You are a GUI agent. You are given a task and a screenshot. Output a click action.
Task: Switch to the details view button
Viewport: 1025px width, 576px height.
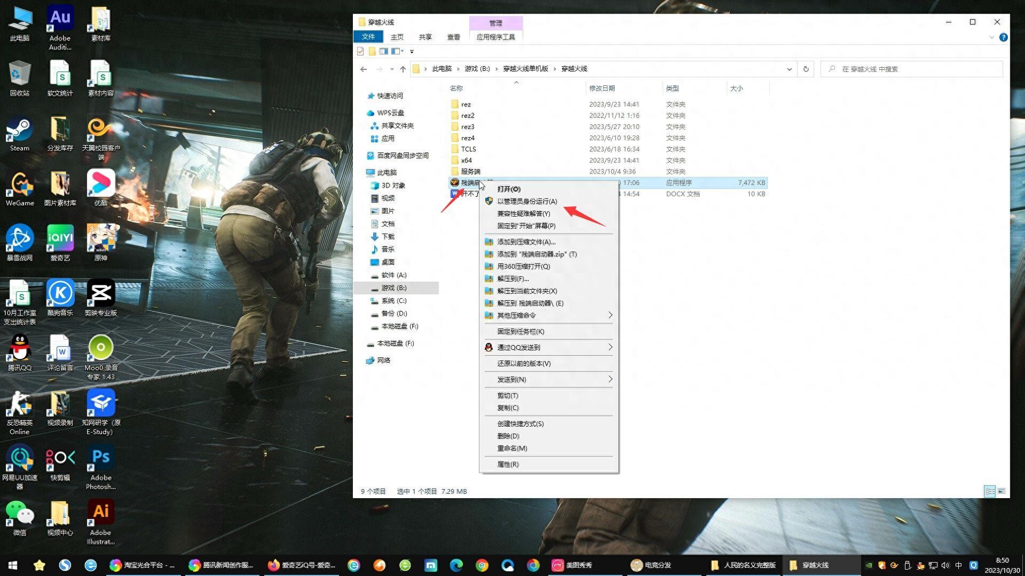coord(989,491)
